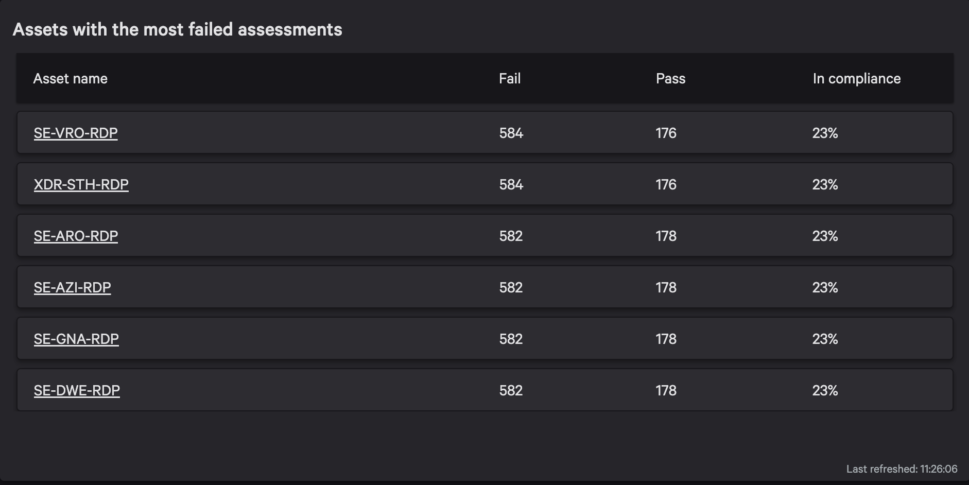The height and width of the screenshot is (485, 969).
Task: Click compliance percentage for SE-DWE-RDP
Action: pos(825,391)
